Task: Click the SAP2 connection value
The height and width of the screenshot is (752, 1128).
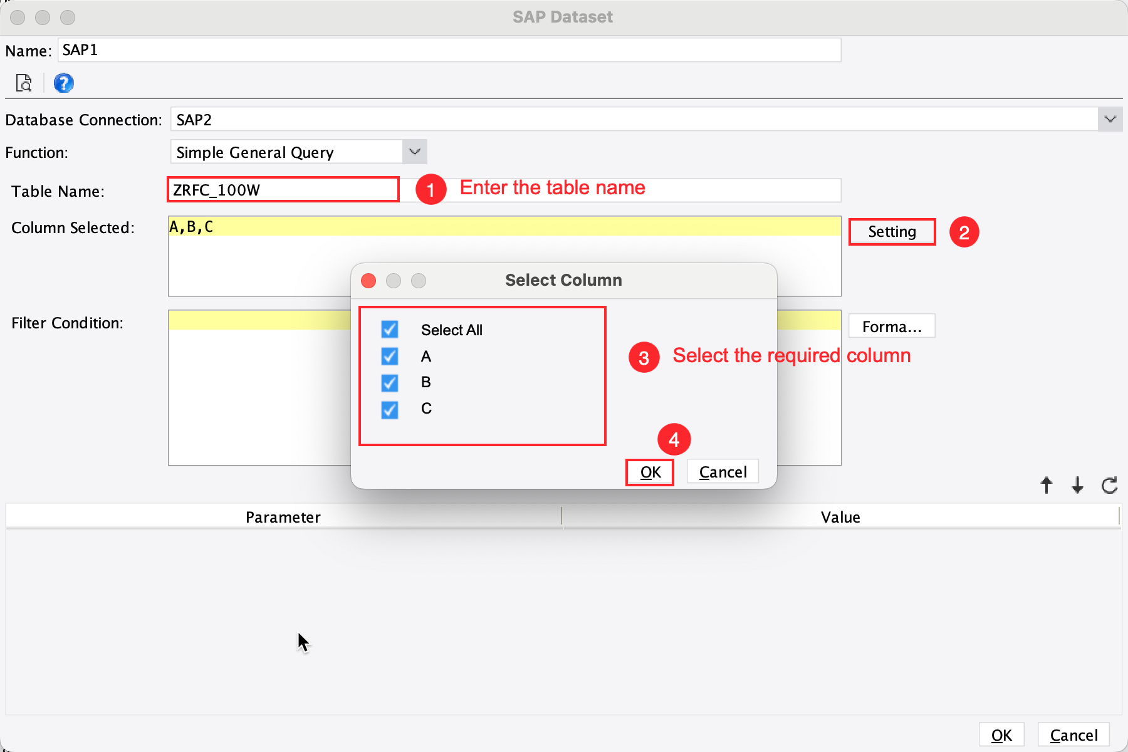Action: (194, 120)
